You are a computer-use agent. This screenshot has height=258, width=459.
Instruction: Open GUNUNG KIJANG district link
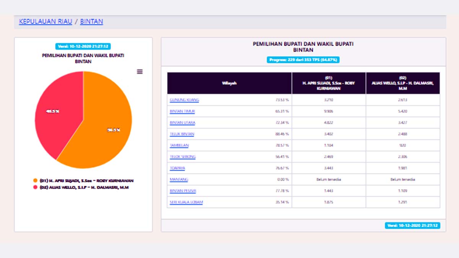tap(184, 100)
